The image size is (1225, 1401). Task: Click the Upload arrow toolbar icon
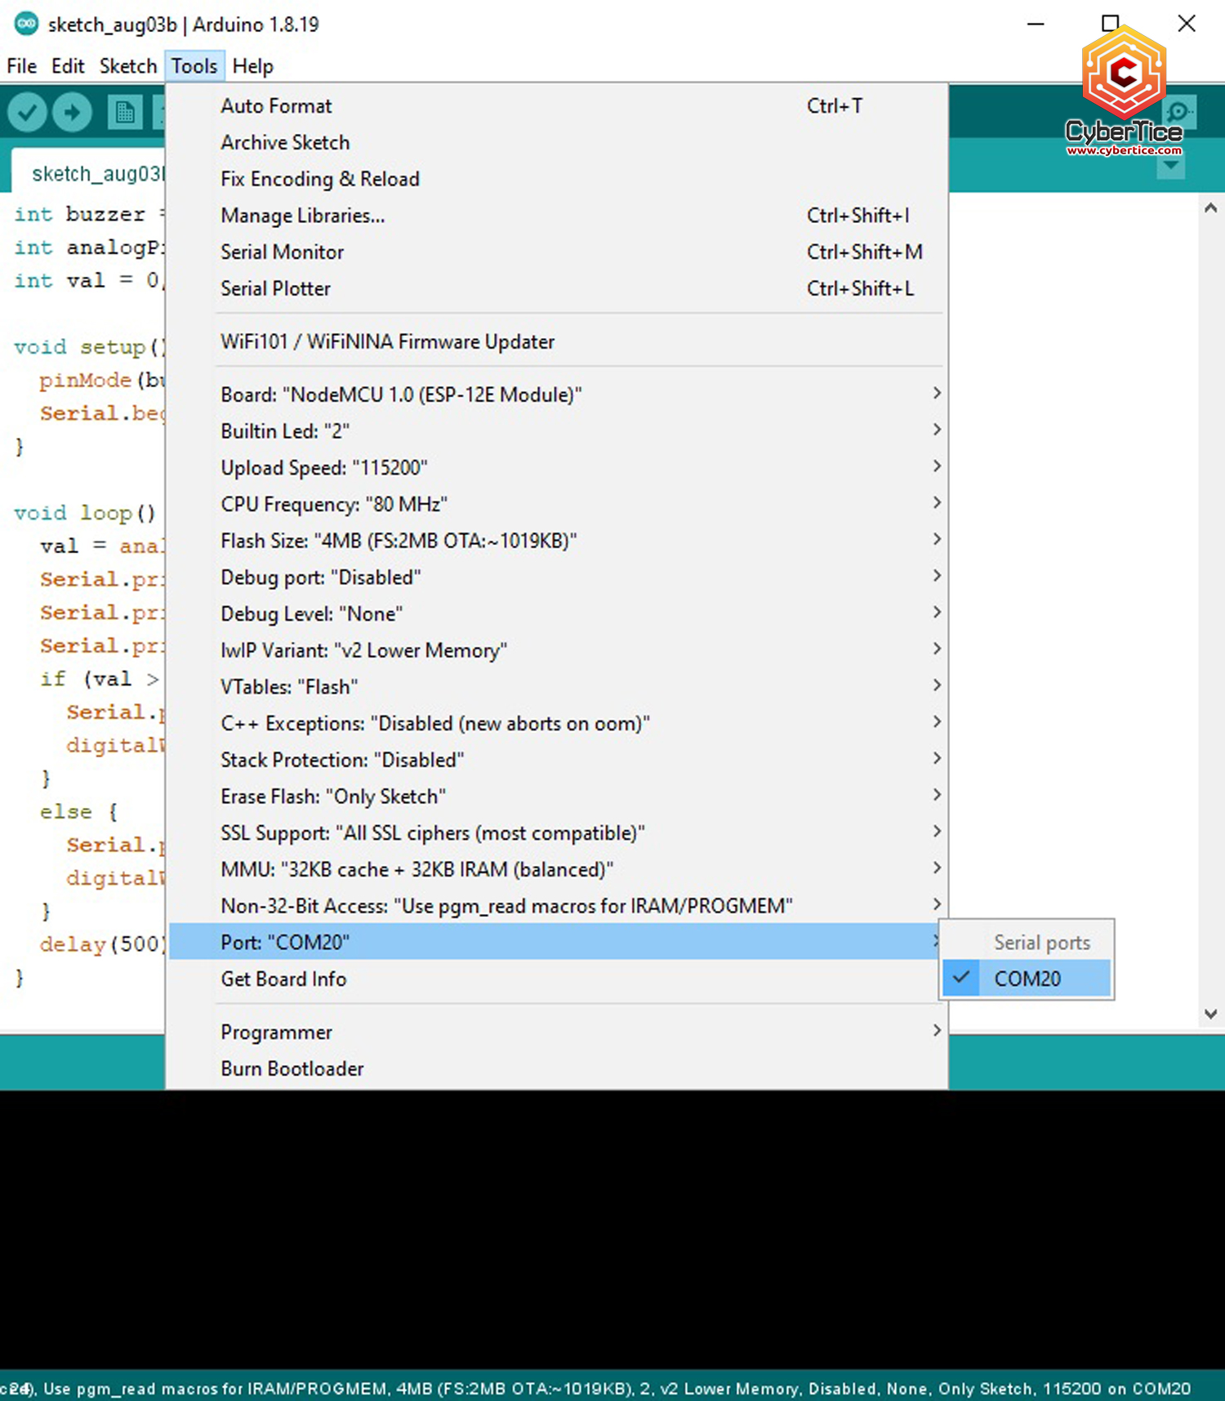click(x=72, y=112)
